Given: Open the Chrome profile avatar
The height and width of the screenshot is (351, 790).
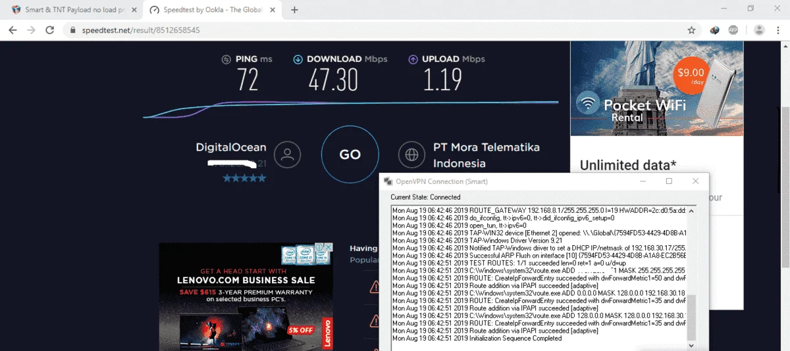Looking at the screenshot, I should 759,30.
